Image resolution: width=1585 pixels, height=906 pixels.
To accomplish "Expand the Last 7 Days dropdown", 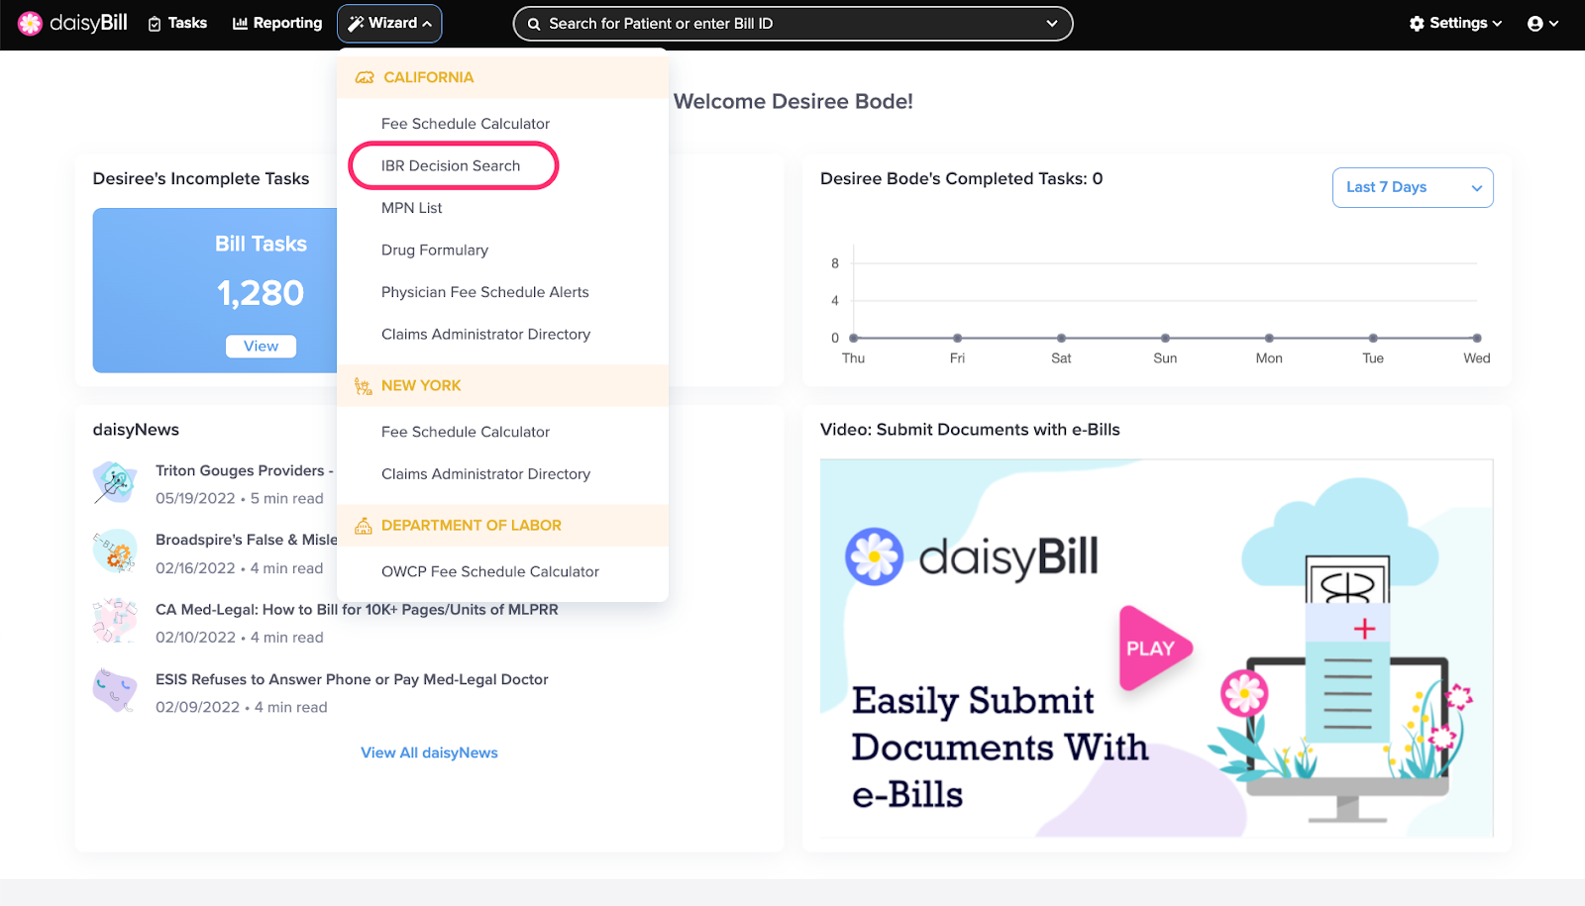I will coord(1413,187).
